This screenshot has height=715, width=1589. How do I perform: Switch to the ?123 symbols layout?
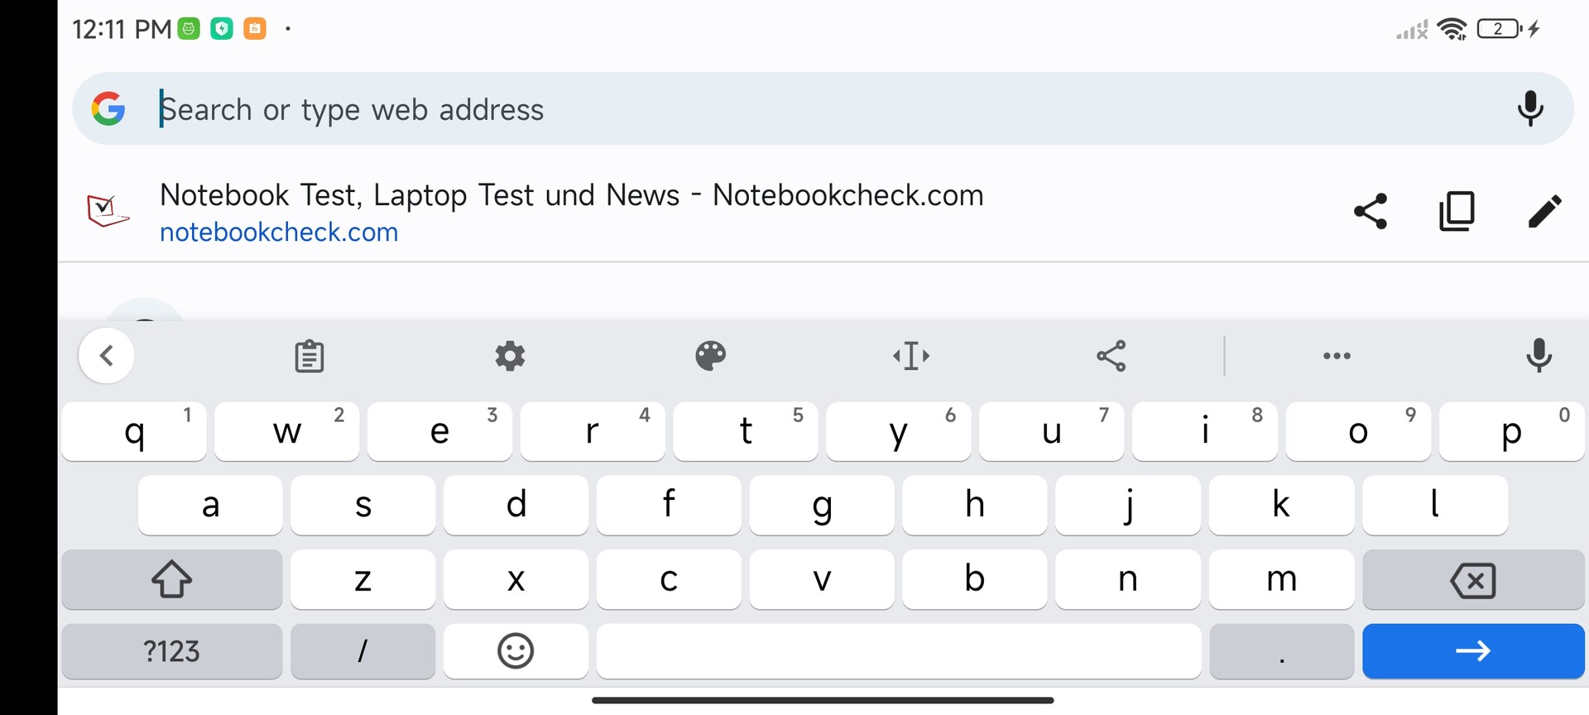click(x=171, y=651)
